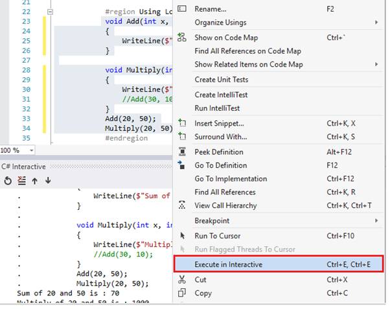Screen dimensions: 390x309
Task: Click the Peek Definition icon
Action: (x=181, y=152)
